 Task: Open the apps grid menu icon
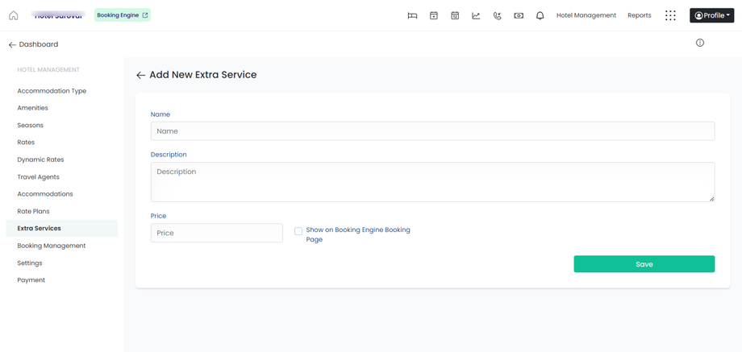[670, 15]
